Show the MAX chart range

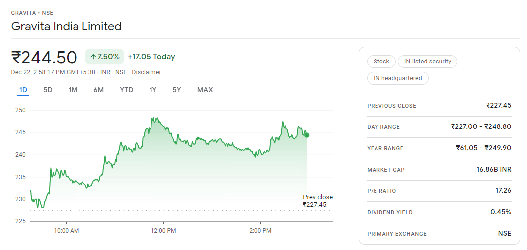[x=205, y=90]
